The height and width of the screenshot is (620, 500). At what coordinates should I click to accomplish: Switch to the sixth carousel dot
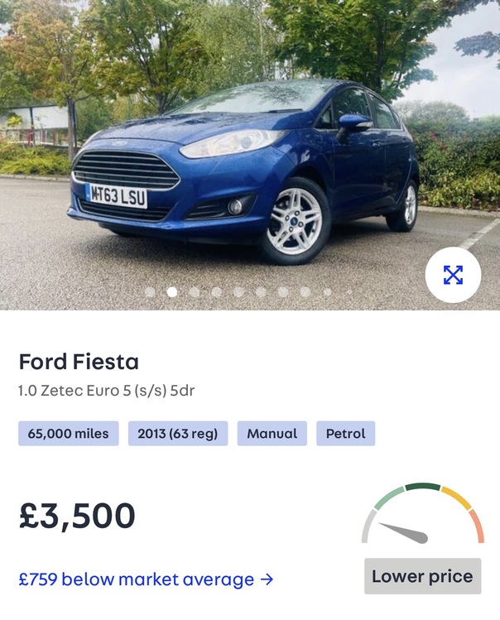point(261,292)
